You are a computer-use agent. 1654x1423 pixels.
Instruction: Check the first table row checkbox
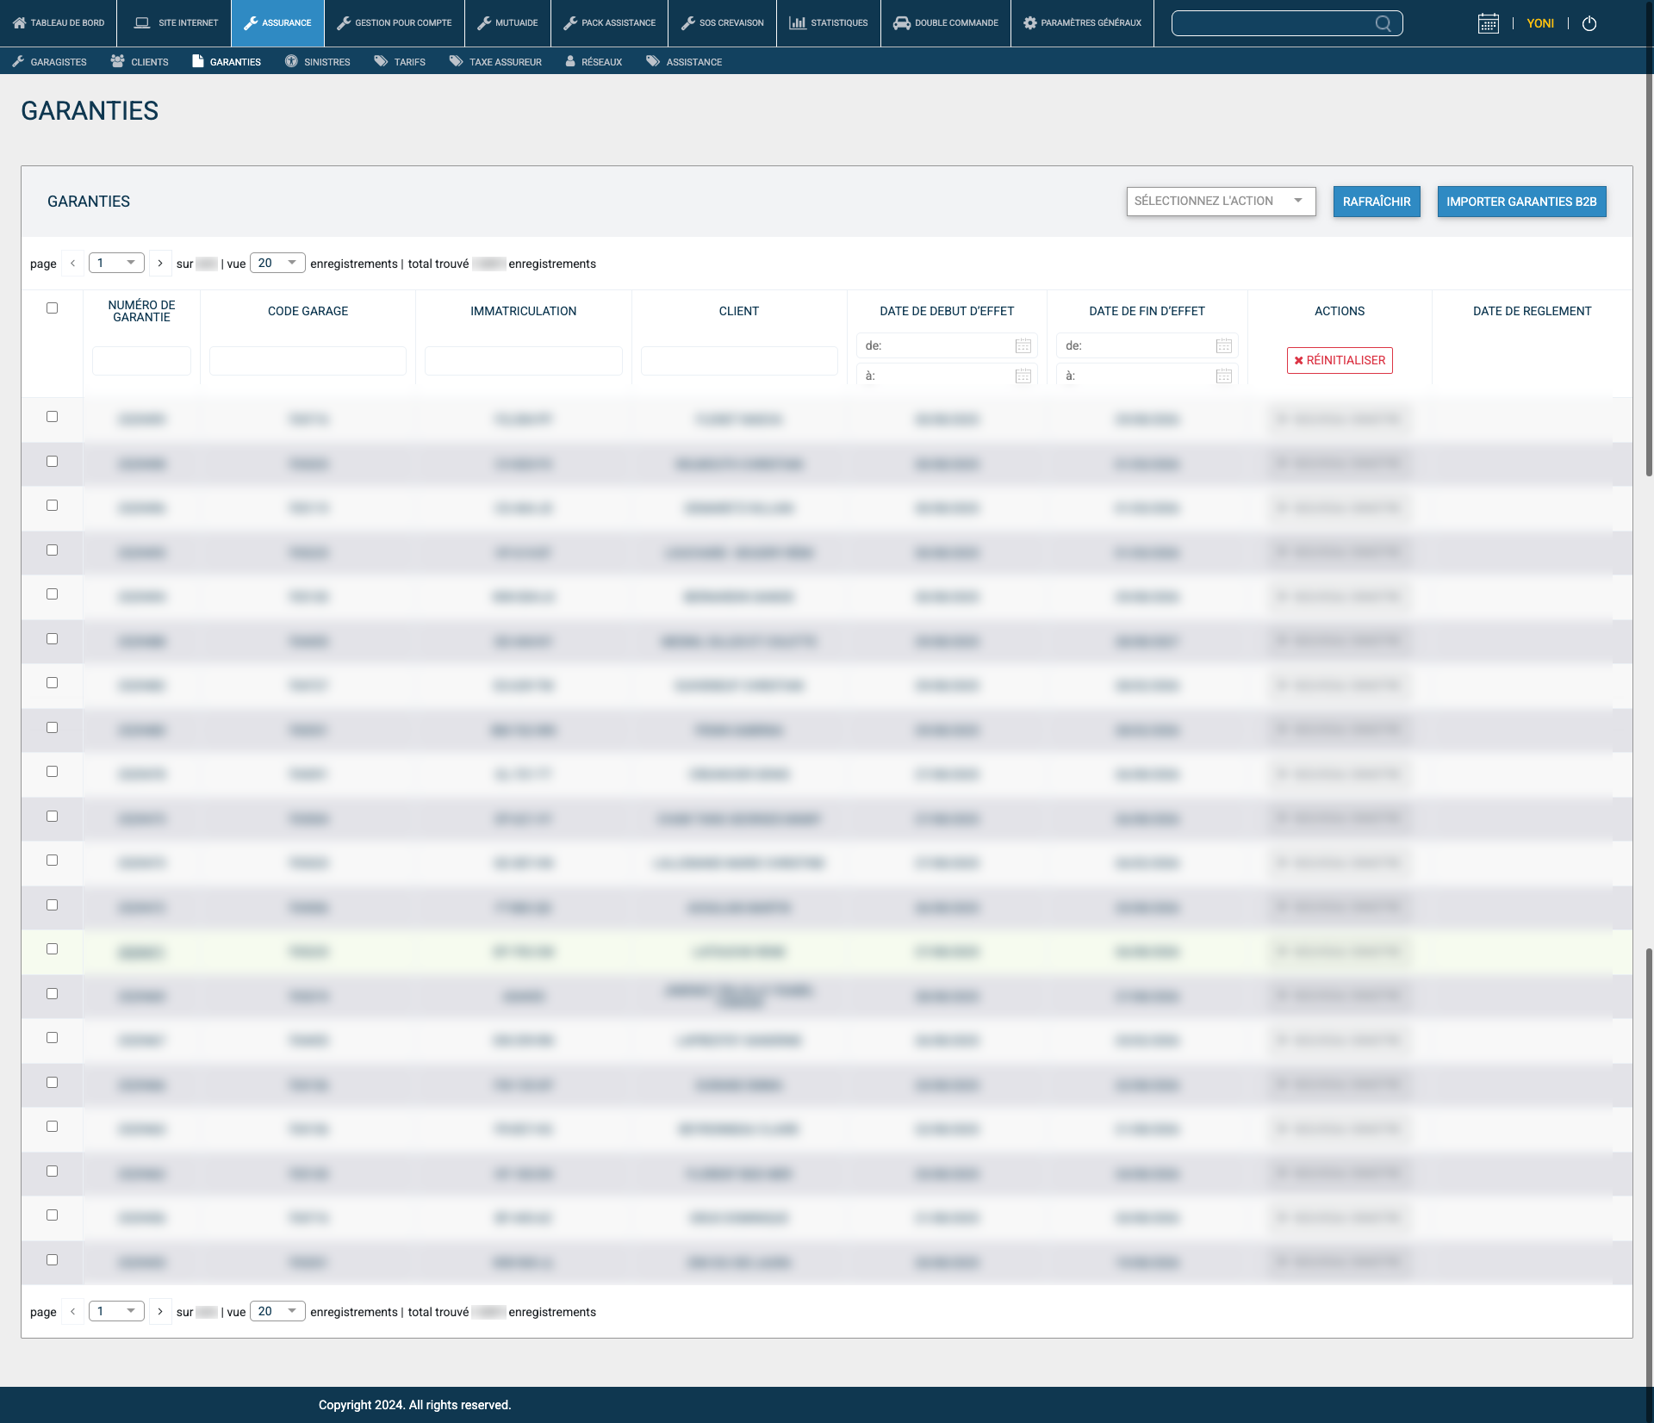click(52, 417)
